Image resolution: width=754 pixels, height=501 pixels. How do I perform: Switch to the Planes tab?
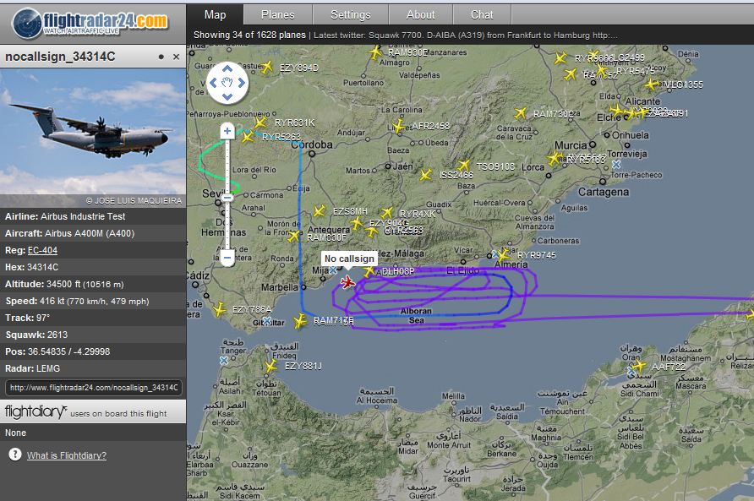[x=277, y=14]
